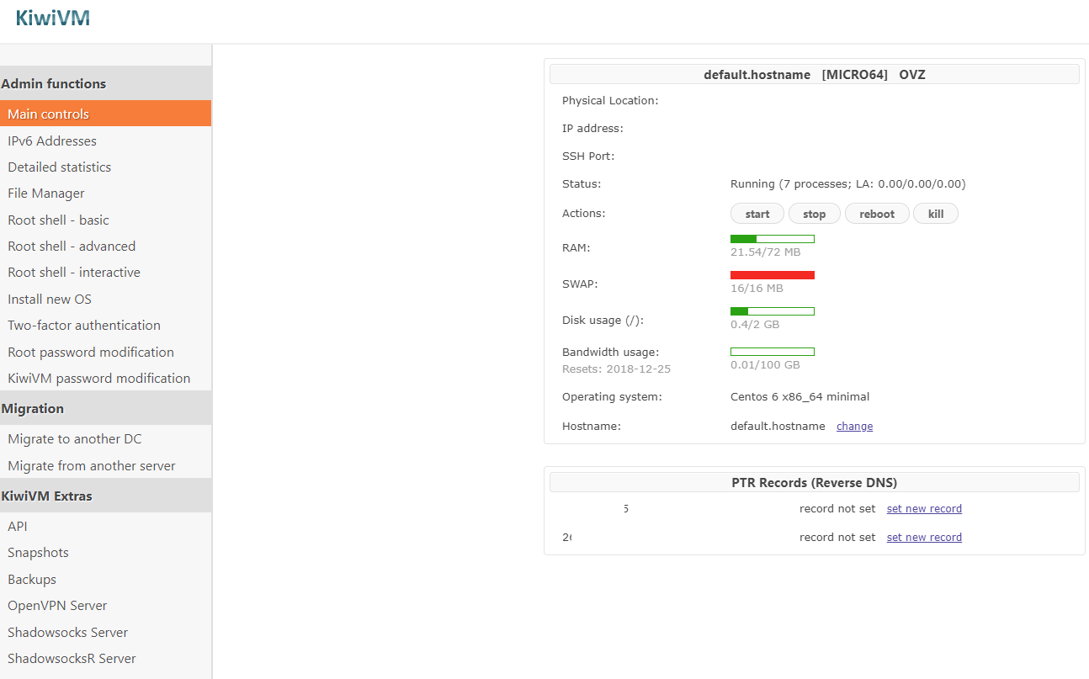Click the default.hostname panel title

815,75
